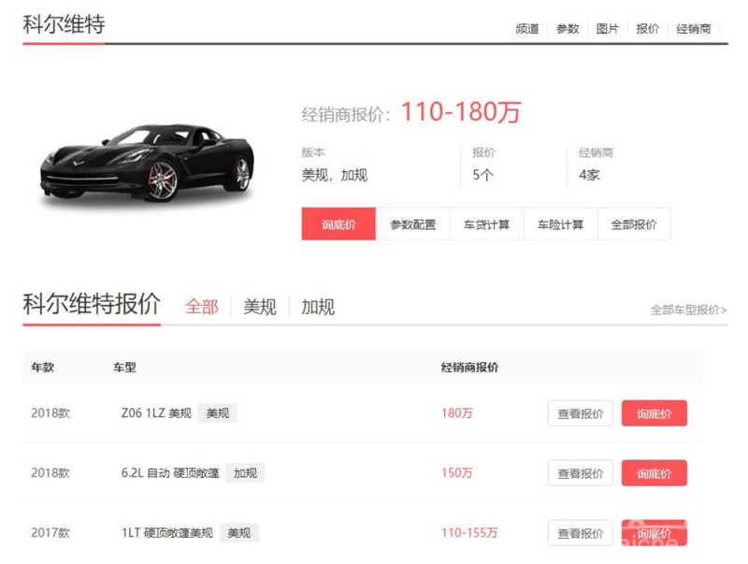The width and height of the screenshot is (748, 564).
Task: Click 查看报价 for 2017 1LT 硬顶敞篷
Action: point(580,533)
